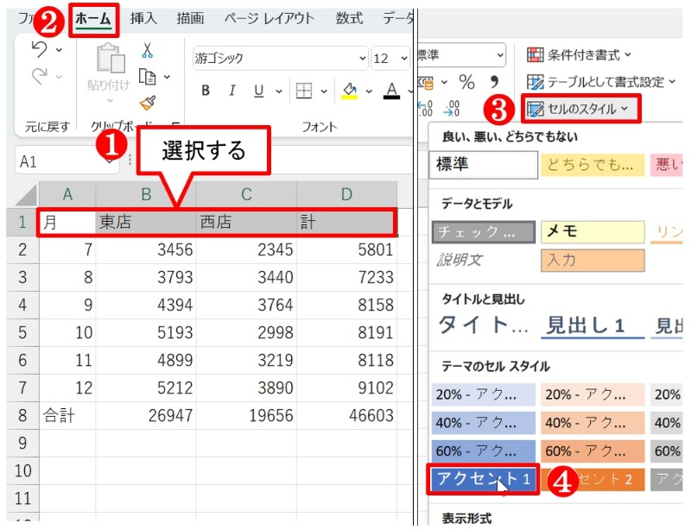Click the Copy icon
This screenshot has height=530, width=691.
tap(147, 77)
